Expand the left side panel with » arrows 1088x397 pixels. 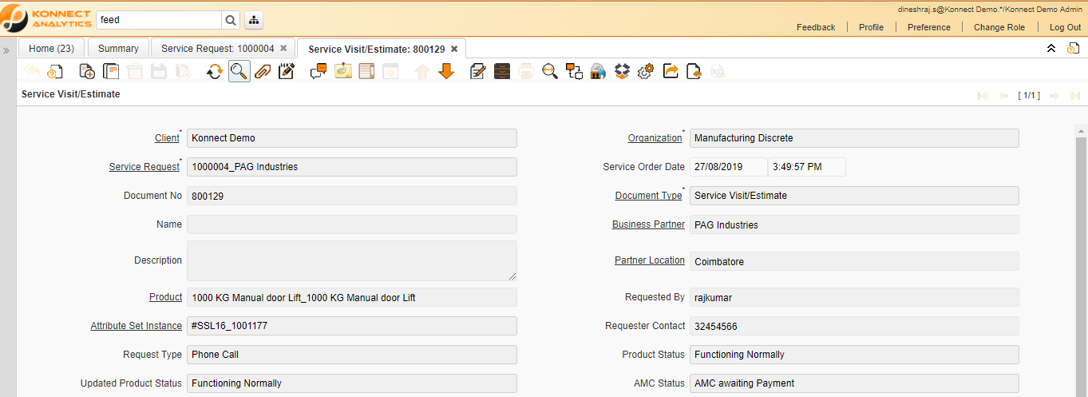coord(6,50)
